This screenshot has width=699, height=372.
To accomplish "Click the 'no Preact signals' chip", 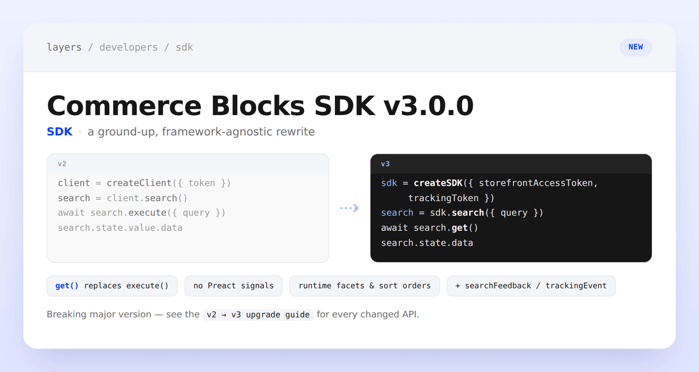I will (234, 286).
